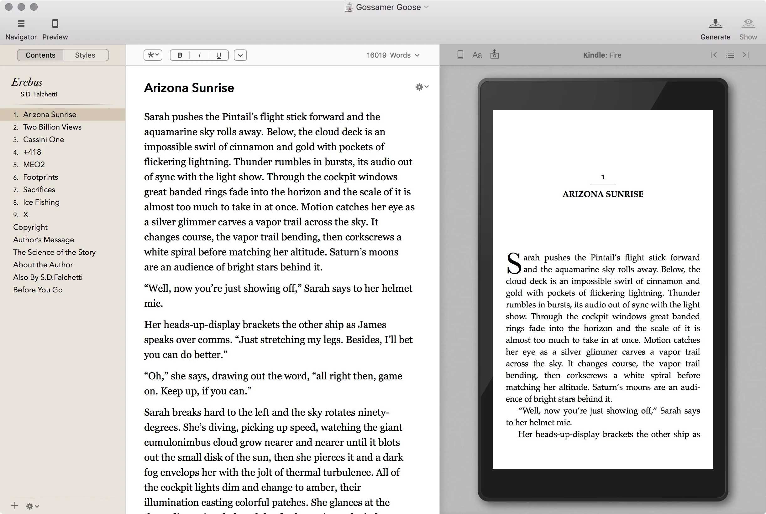Click the preview share/export icon
This screenshot has width=766, height=514.
pyautogui.click(x=494, y=54)
